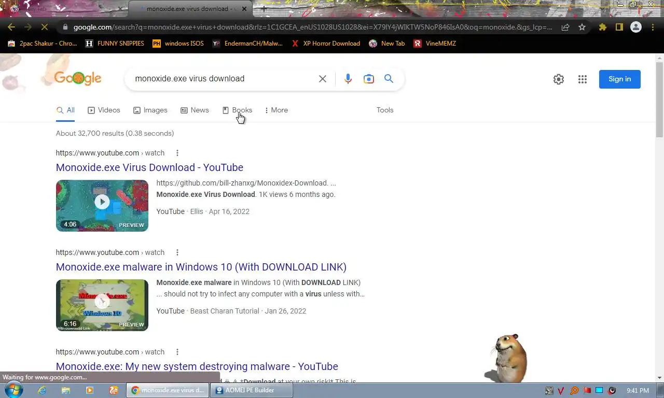Expand the More search filters menu
Viewport: 664px width, 398px height.
click(x=276, y=110)
